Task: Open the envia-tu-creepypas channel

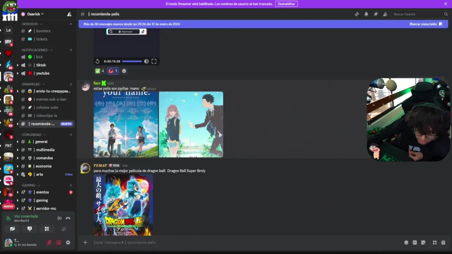Action: [x=47, y=91]
